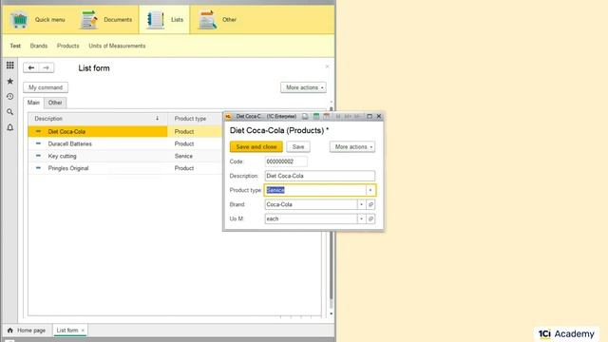Close the Diet Coca-Cola dialog window

379,116
